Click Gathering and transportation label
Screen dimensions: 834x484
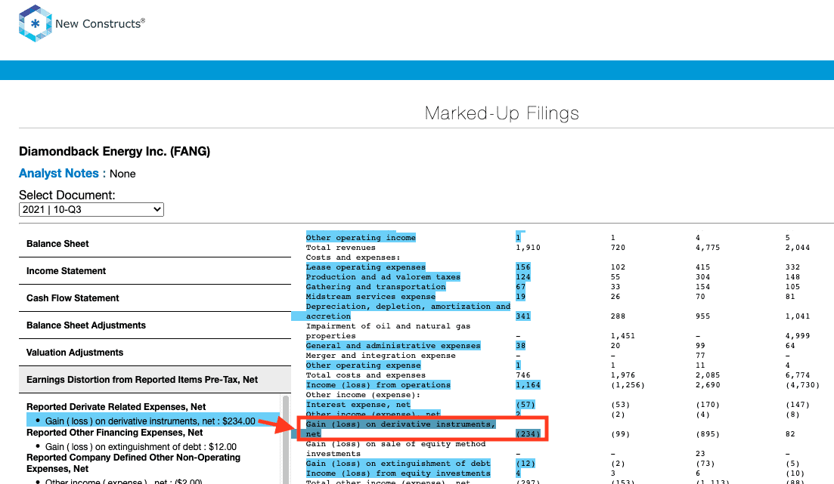[376, 286]
